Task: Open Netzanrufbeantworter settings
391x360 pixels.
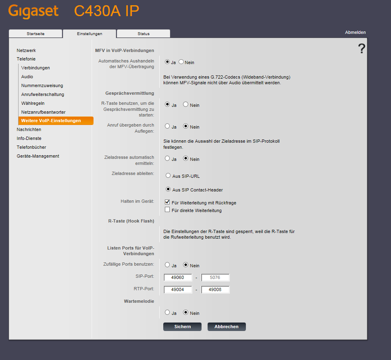Action: (x=44, y=112)
